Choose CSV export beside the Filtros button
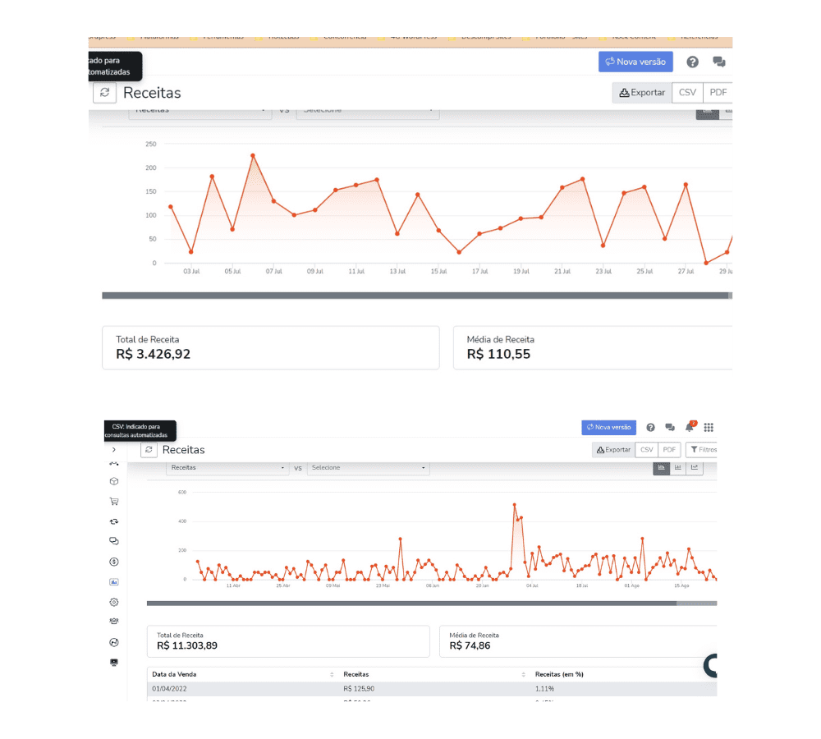This screenshot has height=739, width=821. click(x=647, y=450)
